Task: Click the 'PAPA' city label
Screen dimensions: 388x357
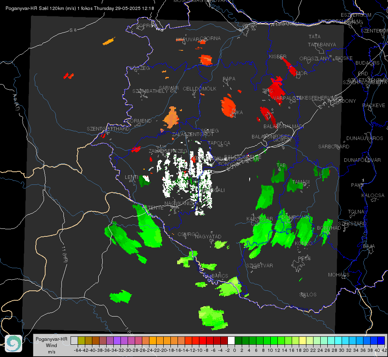Action: pyautogui.click(x=229, y=79)
